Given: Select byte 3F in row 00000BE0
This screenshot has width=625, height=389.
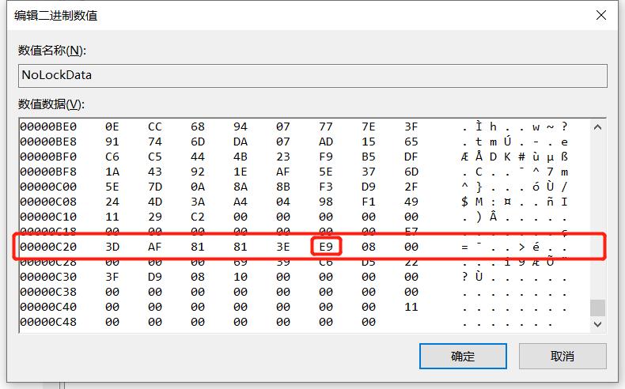Looking at the screenshot, I should pyautogui.click(x=411, y=127).
